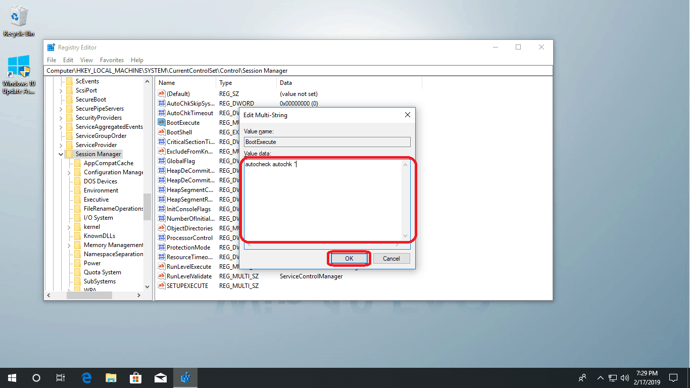Viewport: 690px width, 388px height.
Task: Click the Registry Editor title bar icon
Action: 51,47
